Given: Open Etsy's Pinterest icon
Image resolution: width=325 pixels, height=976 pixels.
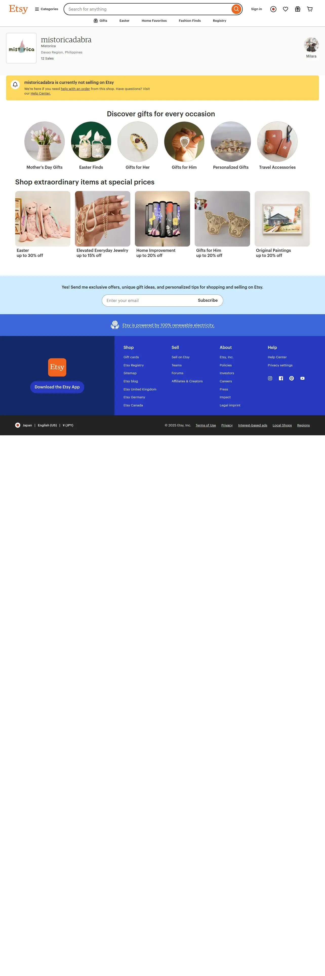Looking at the screenshot, I should (x=291, y=379).
